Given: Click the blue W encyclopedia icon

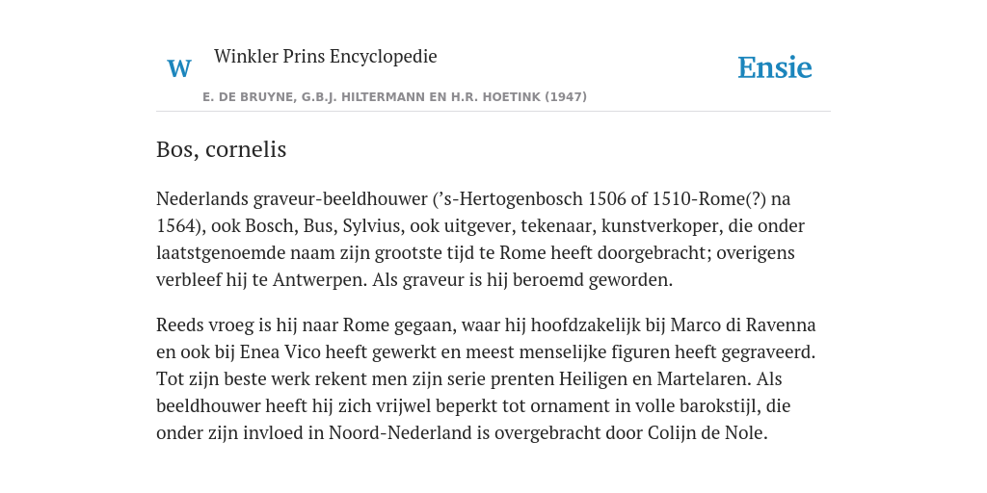Looking at the screenshot, I should [179, 68].
